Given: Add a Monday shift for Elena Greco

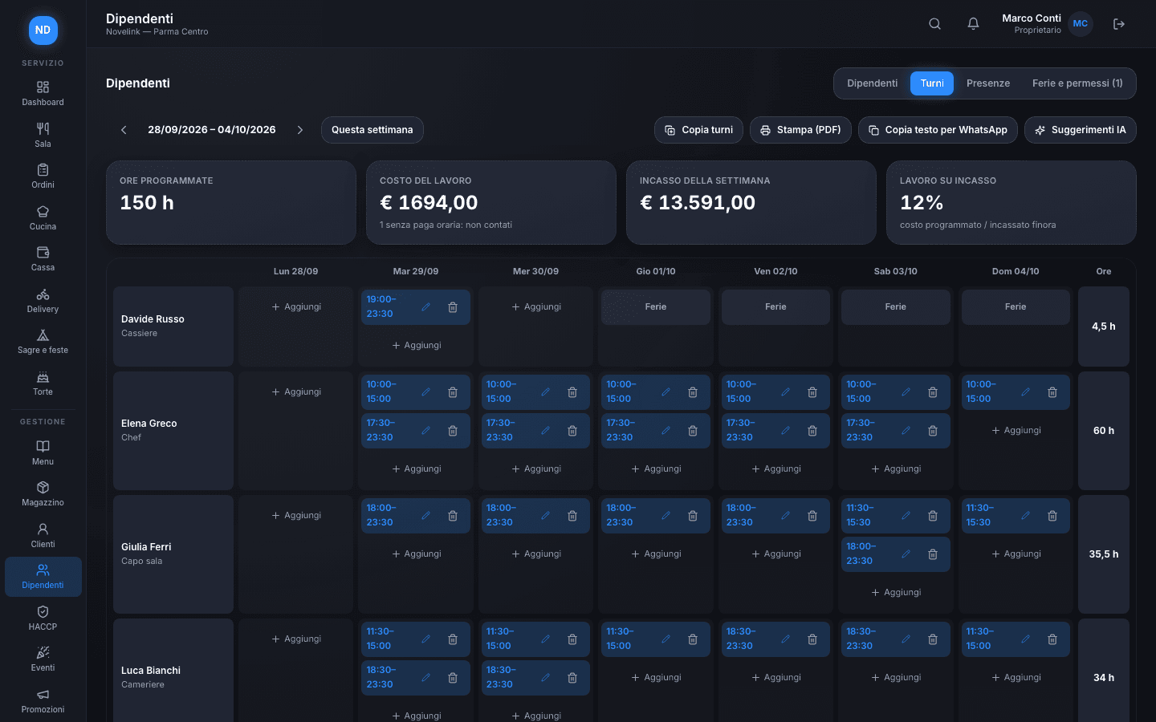Looking at the screenshot, I should point(296,392).
